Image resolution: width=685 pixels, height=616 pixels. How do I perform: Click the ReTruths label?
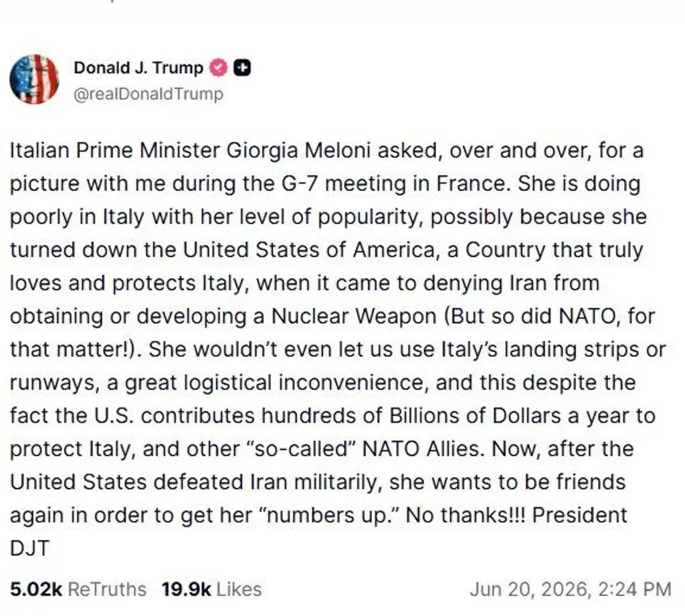click(107, 589)
